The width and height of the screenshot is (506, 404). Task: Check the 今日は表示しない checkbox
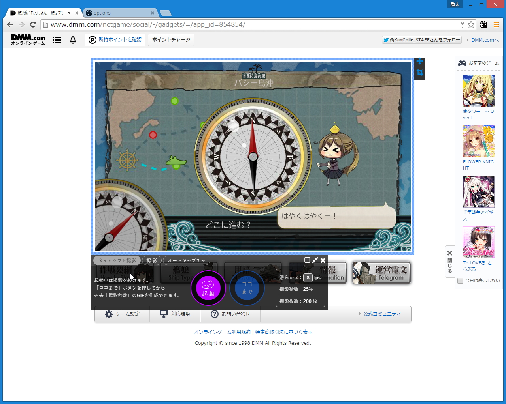(x=460, y=281)
